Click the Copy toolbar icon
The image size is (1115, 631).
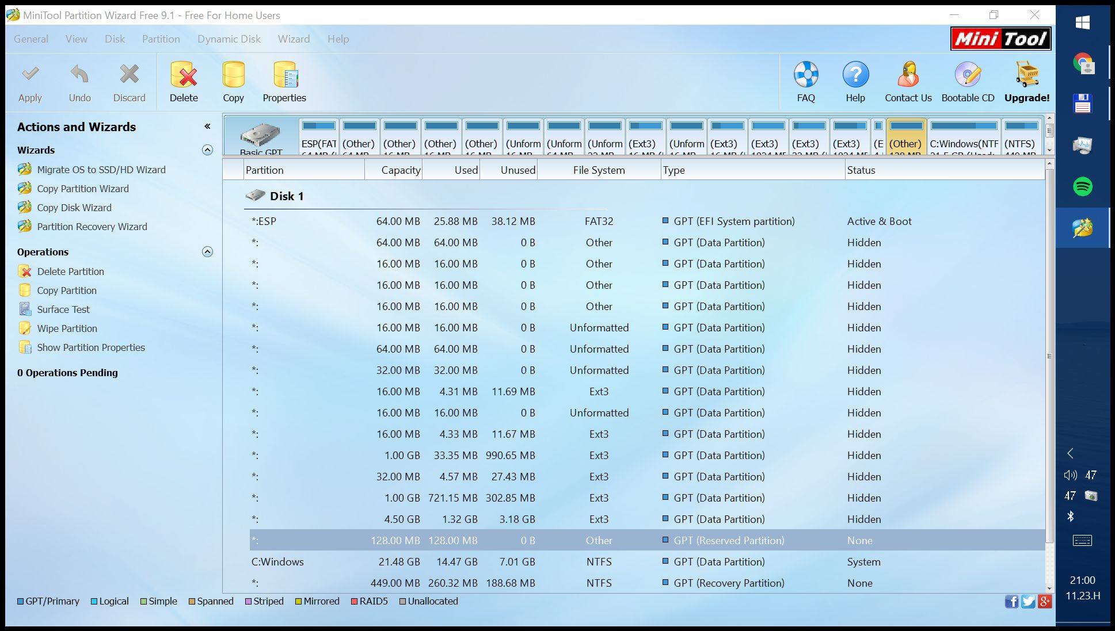point(233,75)
